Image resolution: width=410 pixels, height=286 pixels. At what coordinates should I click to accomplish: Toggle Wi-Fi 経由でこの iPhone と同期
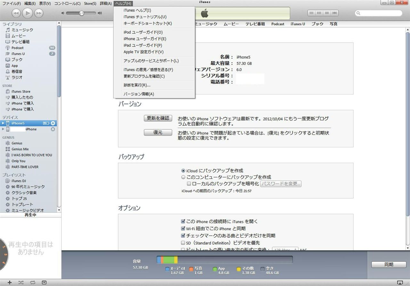click(x=183, y=228)
